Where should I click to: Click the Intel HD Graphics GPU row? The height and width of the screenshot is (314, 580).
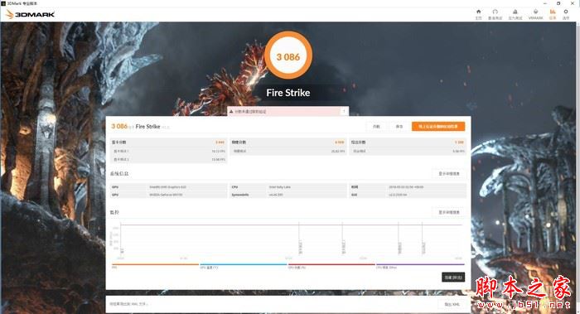click(168, 187)
